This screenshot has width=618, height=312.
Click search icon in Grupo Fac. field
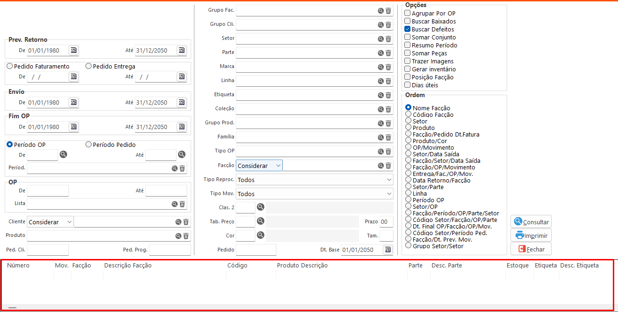click(381, 11)
